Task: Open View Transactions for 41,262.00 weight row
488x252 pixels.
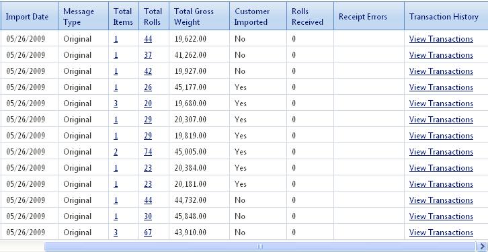Action: point(441,55)
